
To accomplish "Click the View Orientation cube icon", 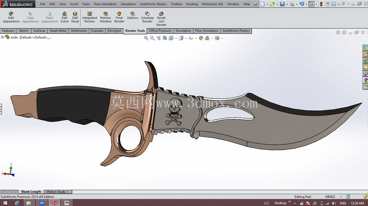I will point(171,38).
